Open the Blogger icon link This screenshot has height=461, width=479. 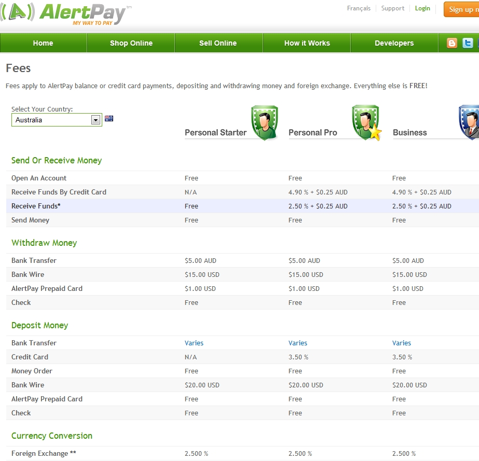[x=452, y=43]
